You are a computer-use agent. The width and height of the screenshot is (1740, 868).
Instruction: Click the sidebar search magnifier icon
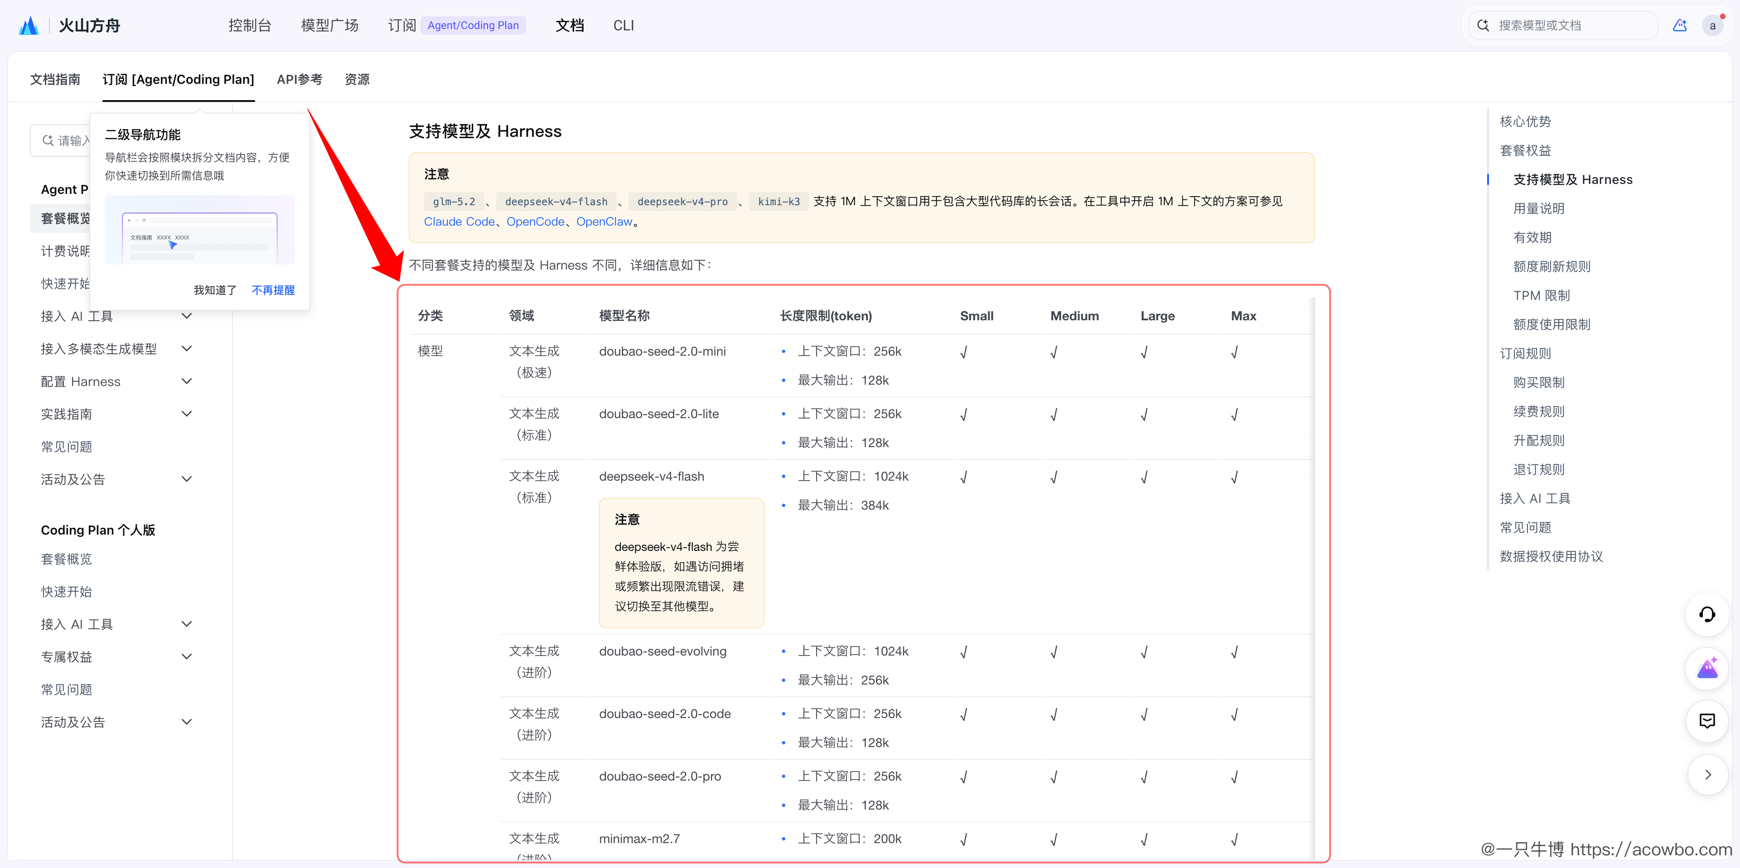(48, 140)
